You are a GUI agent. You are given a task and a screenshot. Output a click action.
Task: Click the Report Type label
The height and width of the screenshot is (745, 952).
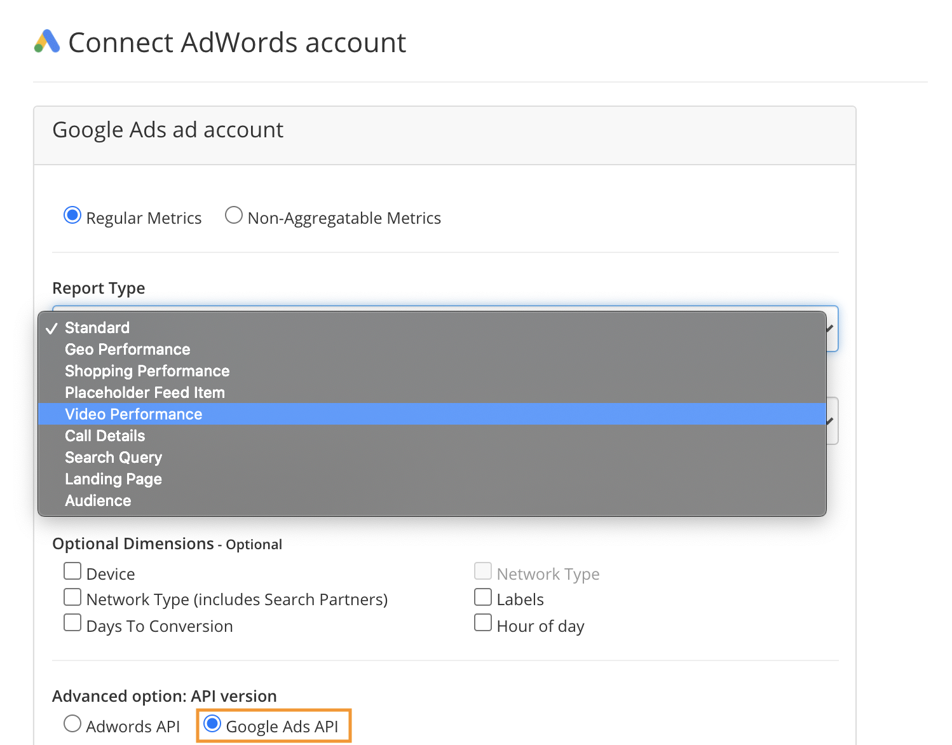point(99,289)
